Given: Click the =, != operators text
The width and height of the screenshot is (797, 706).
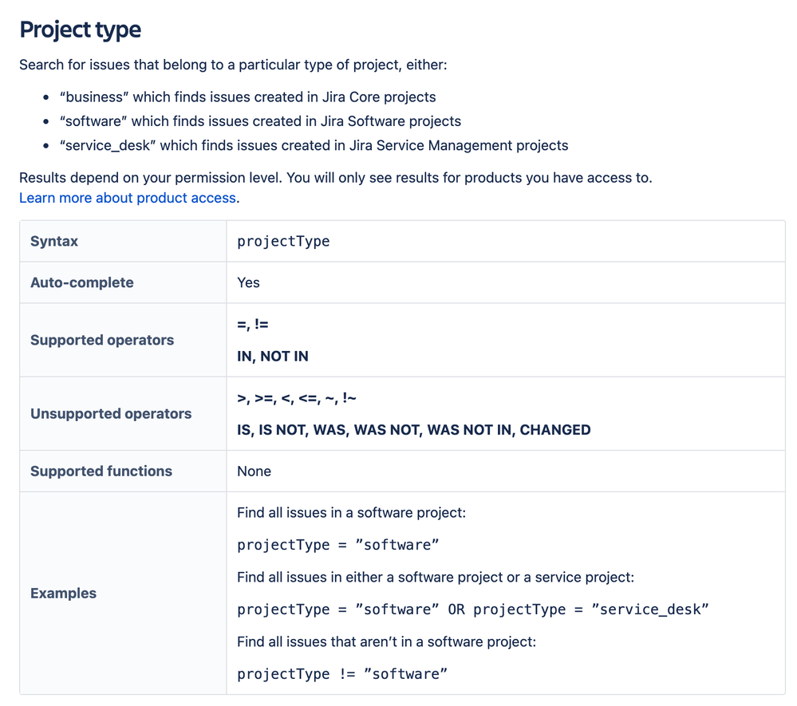Looking at the screenshot, I should (253, 325).
